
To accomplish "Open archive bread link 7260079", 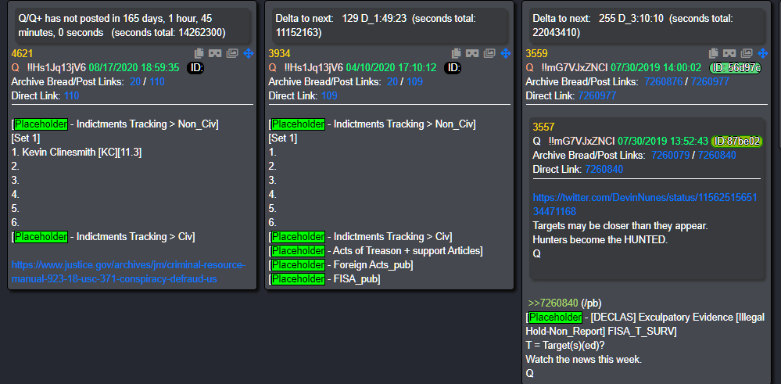I will tap(671, 156).
